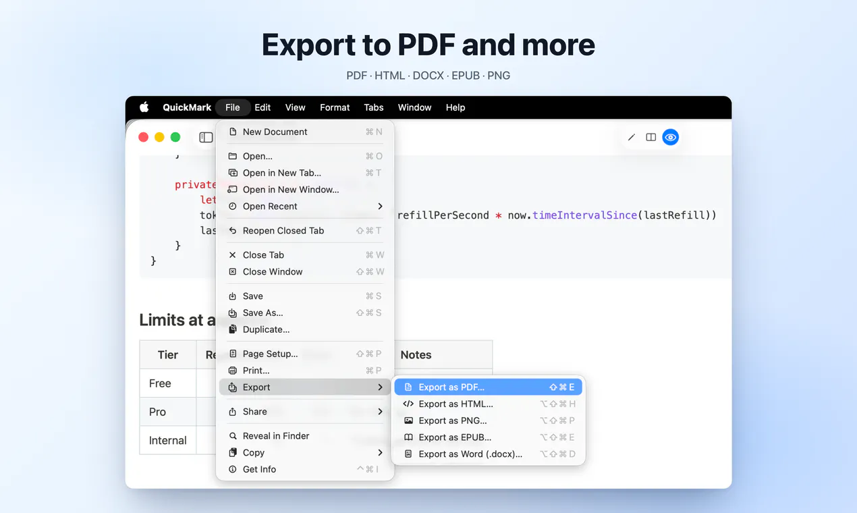Toggle the sidebar panel icon

click(x=206, y=137)
